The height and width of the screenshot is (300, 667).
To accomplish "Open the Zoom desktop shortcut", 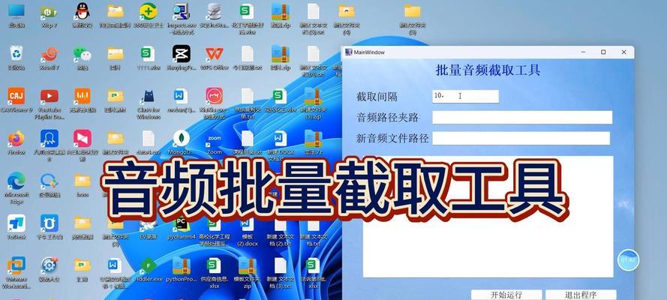I will coord(215,139).
